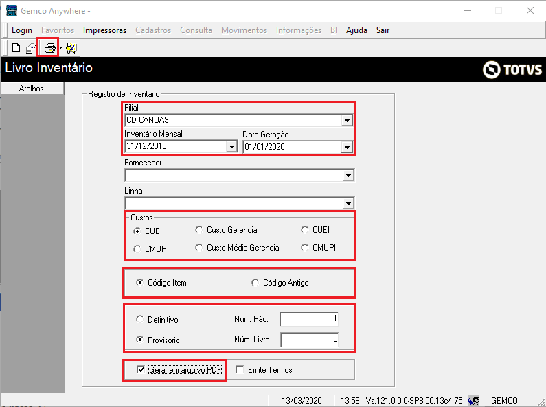Select the CUE cost radio button

137,231
